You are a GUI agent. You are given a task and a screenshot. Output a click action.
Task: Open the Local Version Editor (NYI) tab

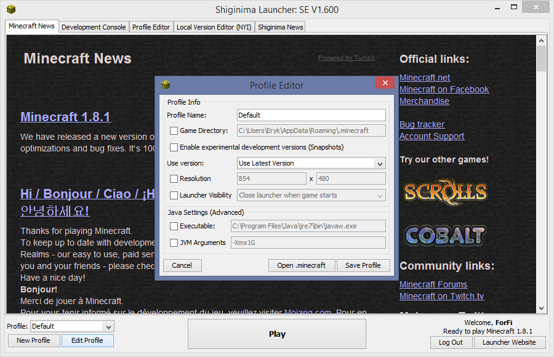pos(214,27)
